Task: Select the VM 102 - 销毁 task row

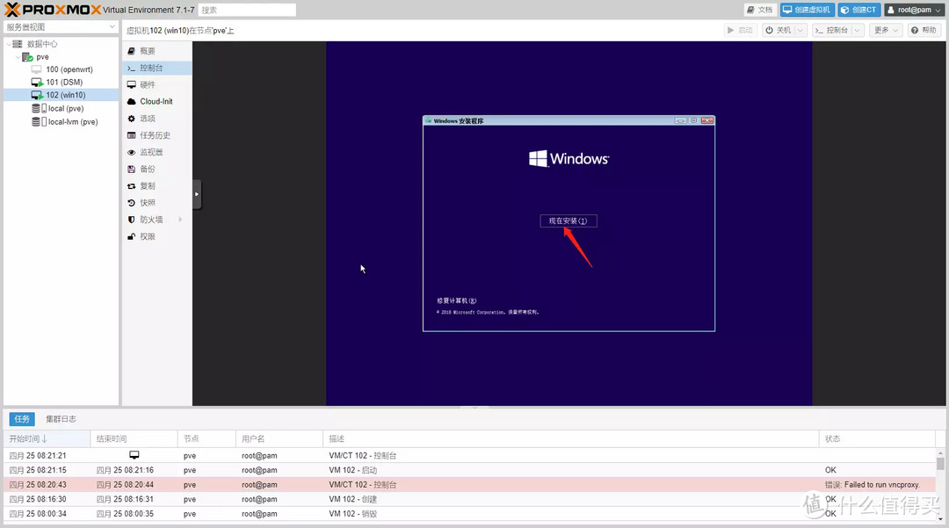Action: click(469, 513)
